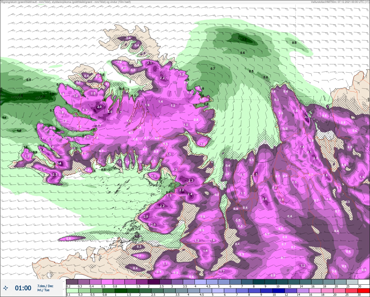The image size is (370, 297).
Task: Pick the dark purple 0.2 snow legend swatch
Action: tap(72, 282)
